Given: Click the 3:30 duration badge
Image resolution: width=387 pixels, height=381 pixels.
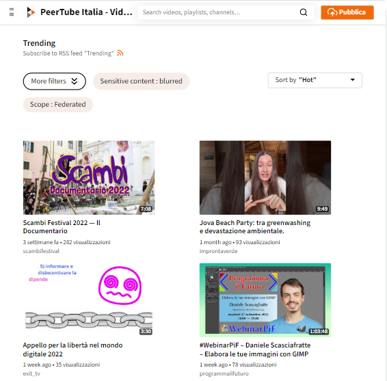Looking at the screenshot, I should tap(146, 331).
